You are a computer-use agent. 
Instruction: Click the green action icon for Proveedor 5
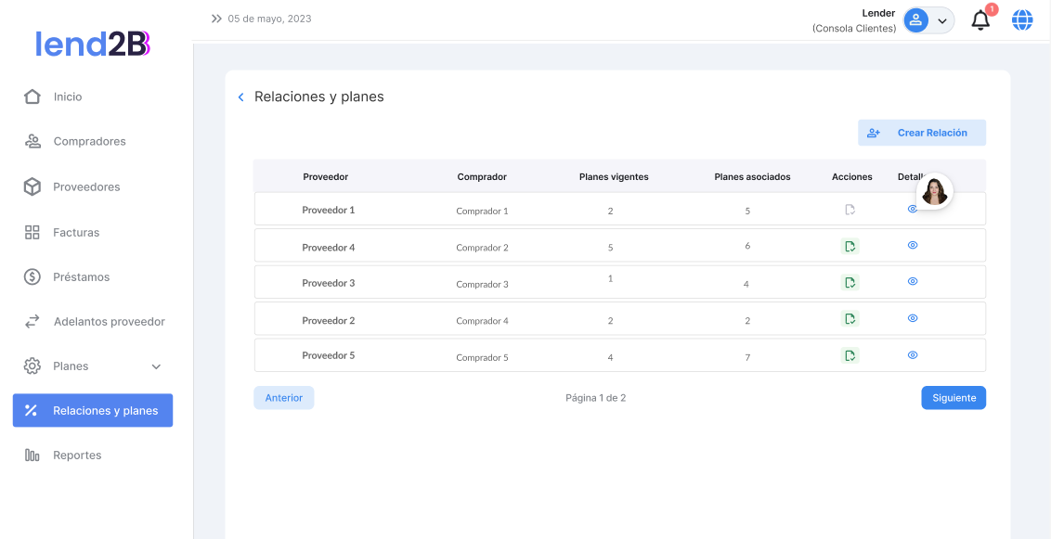(850, 355)
